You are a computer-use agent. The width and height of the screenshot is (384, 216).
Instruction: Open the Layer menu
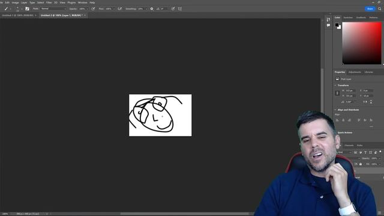click(x=24, y=2)
